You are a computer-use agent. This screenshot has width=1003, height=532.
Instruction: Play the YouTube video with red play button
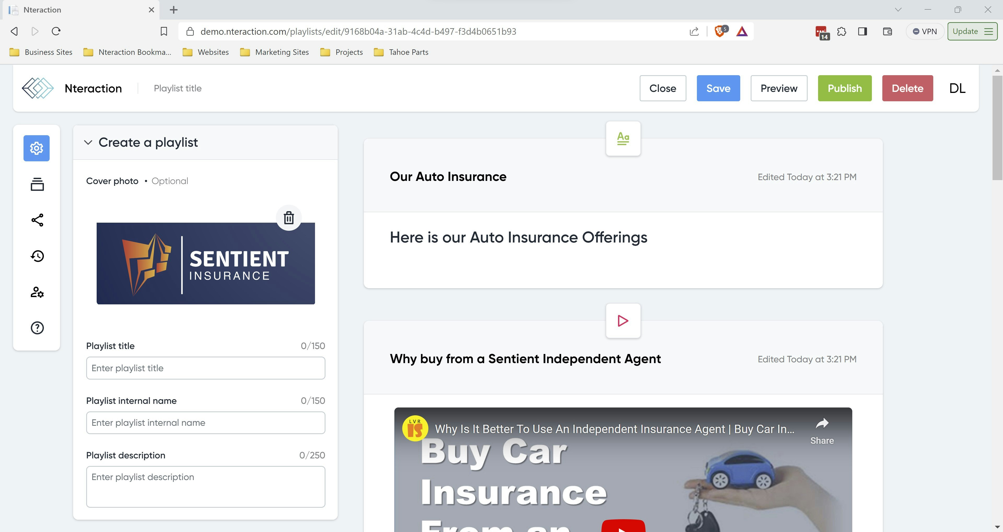623,526
